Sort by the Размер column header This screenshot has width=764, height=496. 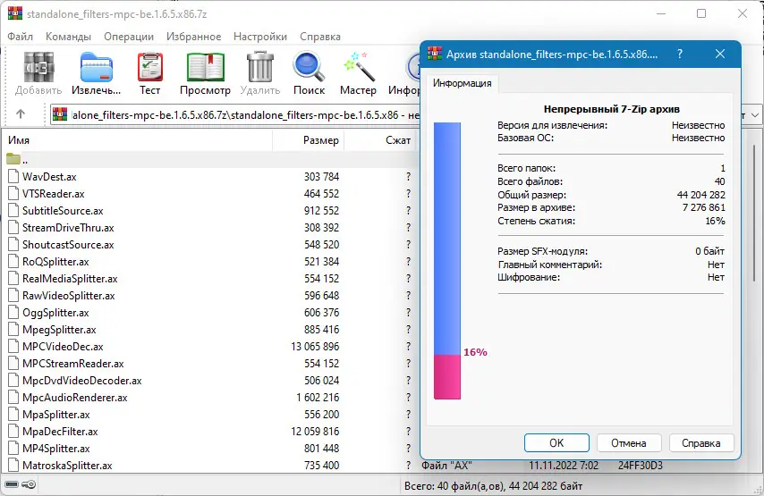tap(308, 140)
